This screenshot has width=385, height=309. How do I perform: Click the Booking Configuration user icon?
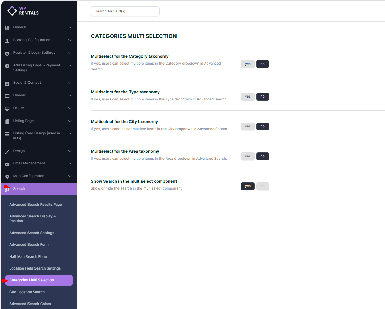(7, 41)
